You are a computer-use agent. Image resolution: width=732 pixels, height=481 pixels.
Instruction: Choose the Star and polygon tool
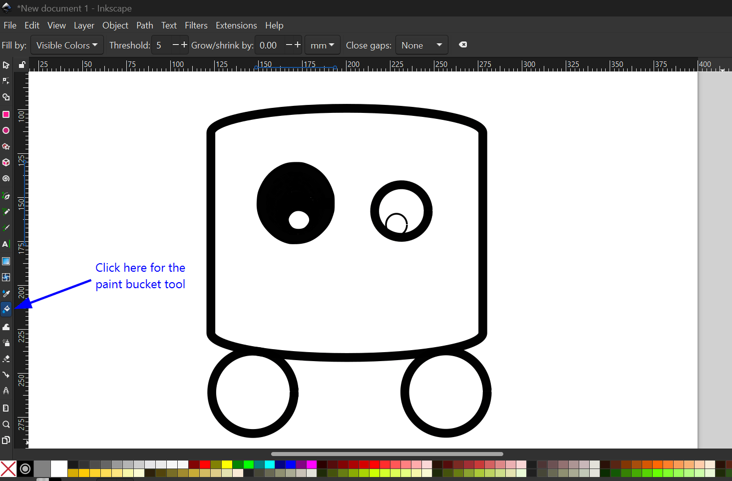6,146
